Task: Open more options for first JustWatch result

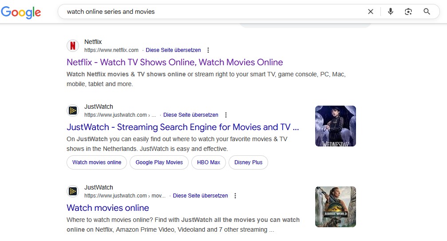Action: (x=226, y=115)
